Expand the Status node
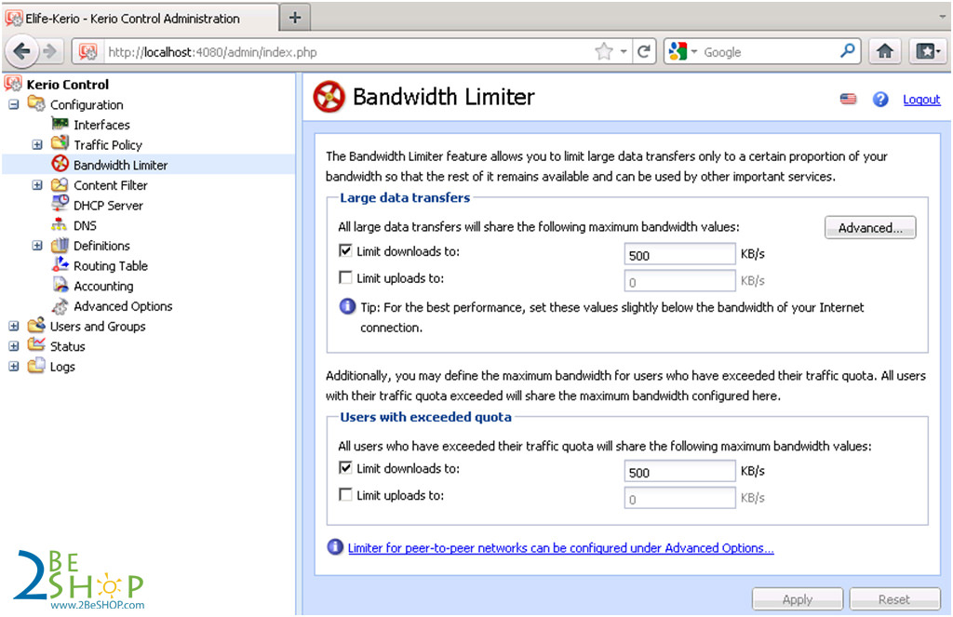Viewport: 953px width, 617px height. click(13, 346)
